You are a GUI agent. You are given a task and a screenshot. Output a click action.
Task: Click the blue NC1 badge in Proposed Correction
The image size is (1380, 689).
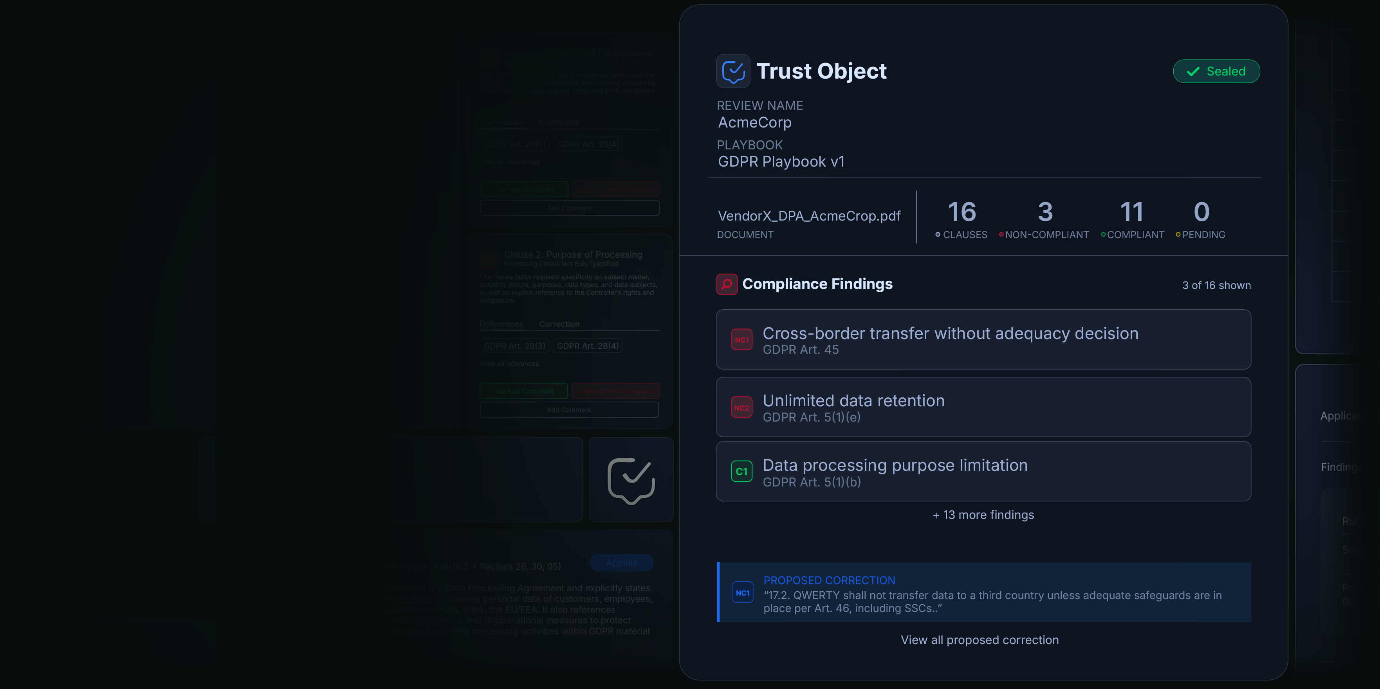(x=743, y=593)
